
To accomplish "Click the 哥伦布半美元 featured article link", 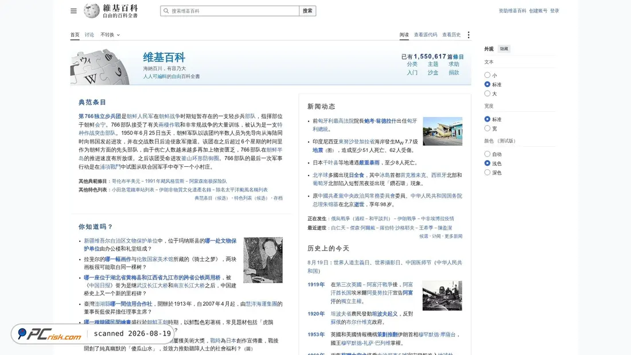I will (x=126, y=181).
